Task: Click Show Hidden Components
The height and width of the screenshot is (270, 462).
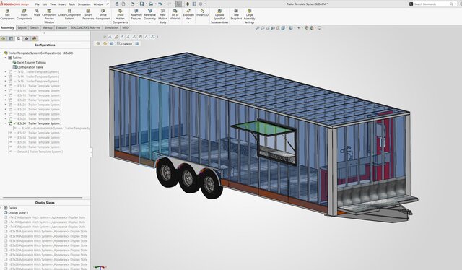Action: [121, 17]
